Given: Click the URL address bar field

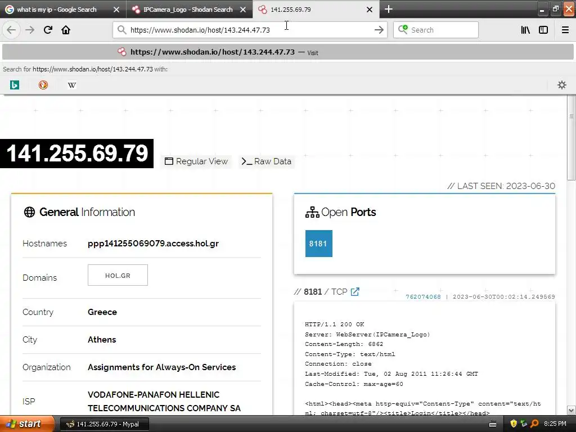Looking at the screenshot, I should (250, 30).
